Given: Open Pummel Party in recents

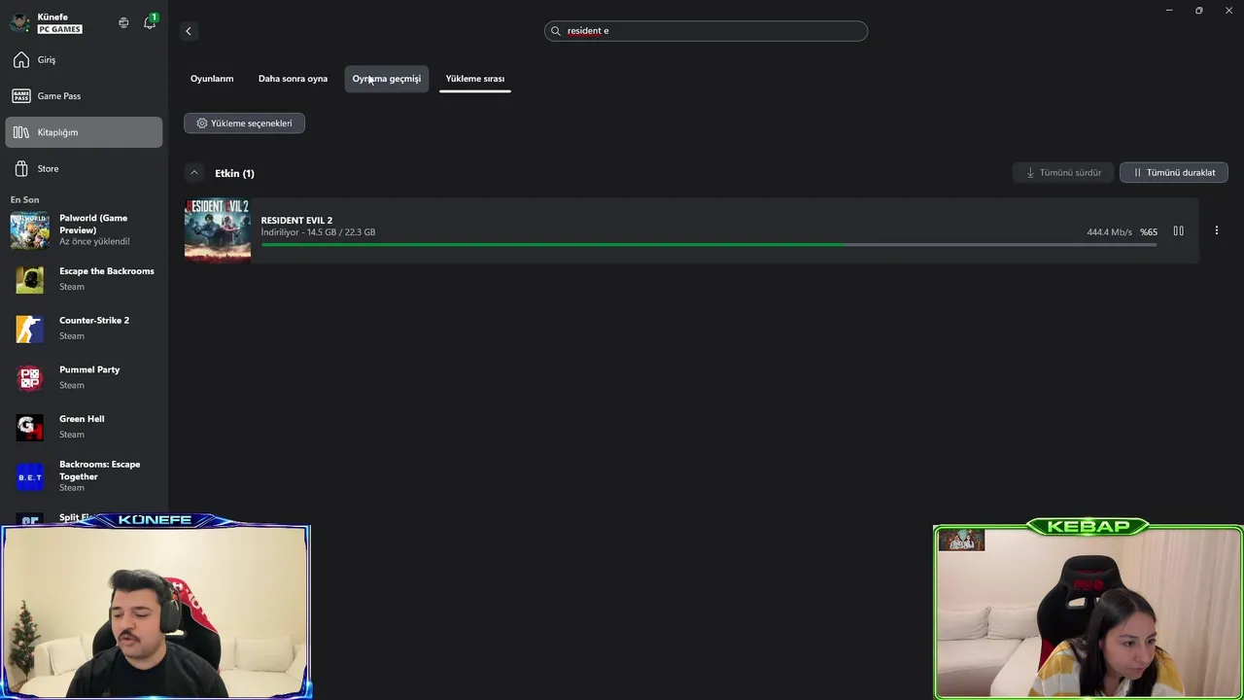Looking at the screenshot, I should click(84, 377).
